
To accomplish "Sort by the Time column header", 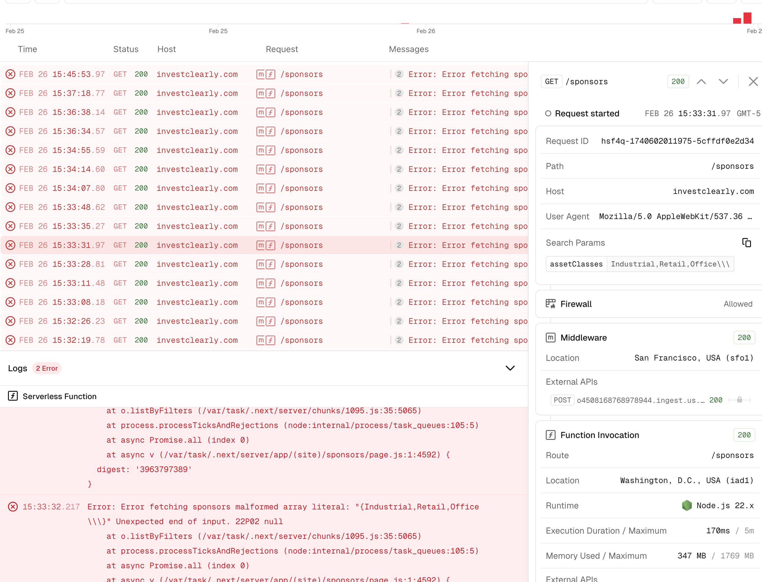I will pyautogui.click(x=27, y=49).
